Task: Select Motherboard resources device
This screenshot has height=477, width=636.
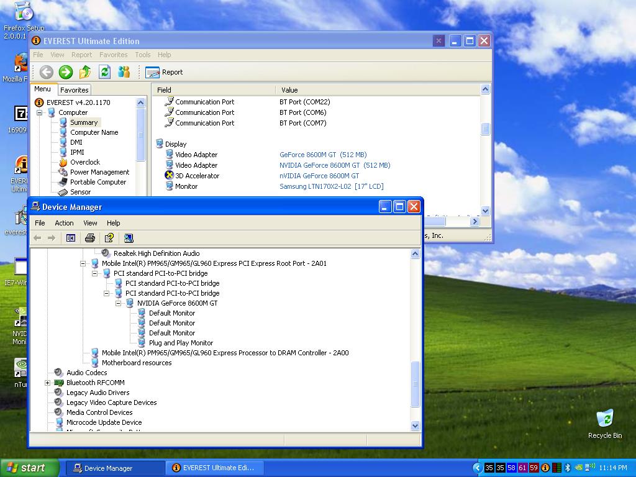Action: pyautogui.click(x=136, y=363)
